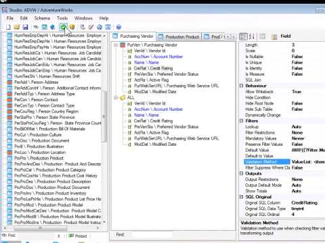The width and height of the screenshot is (325, 243).
Task: Click the tab scroll right arrow
Action: click(x=233, y=36)
